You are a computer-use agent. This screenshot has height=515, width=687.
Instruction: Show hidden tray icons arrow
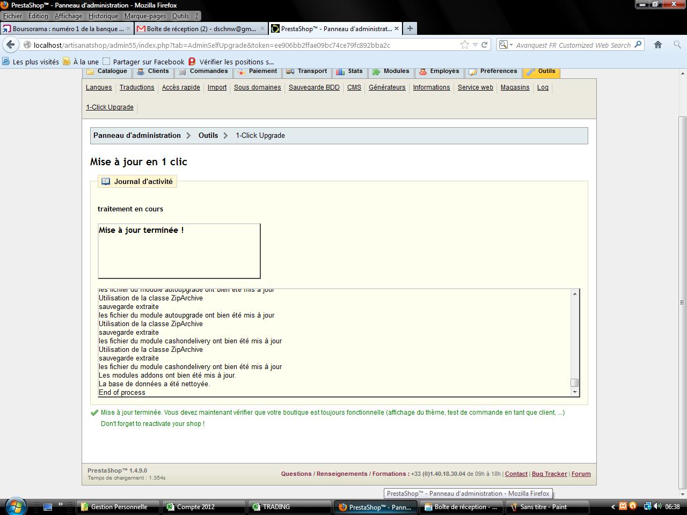coord(613,506)
